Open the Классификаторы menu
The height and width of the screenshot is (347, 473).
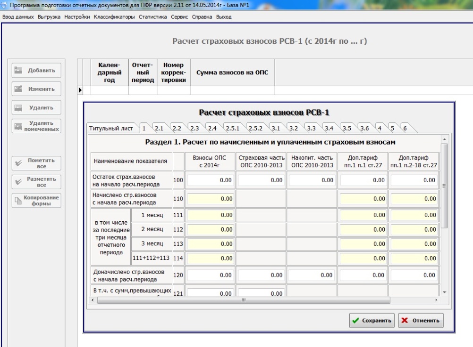114,17
